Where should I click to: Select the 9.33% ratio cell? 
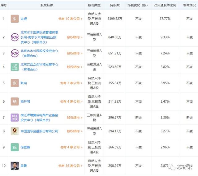165,37
